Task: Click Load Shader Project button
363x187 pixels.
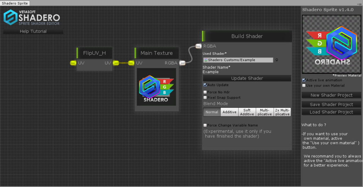Action: point(331,112)
